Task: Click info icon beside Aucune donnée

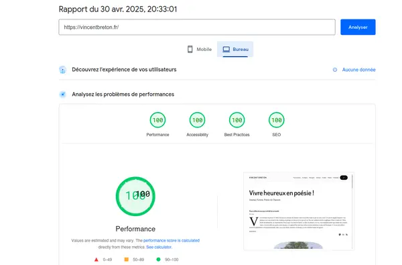Action: 335,70
